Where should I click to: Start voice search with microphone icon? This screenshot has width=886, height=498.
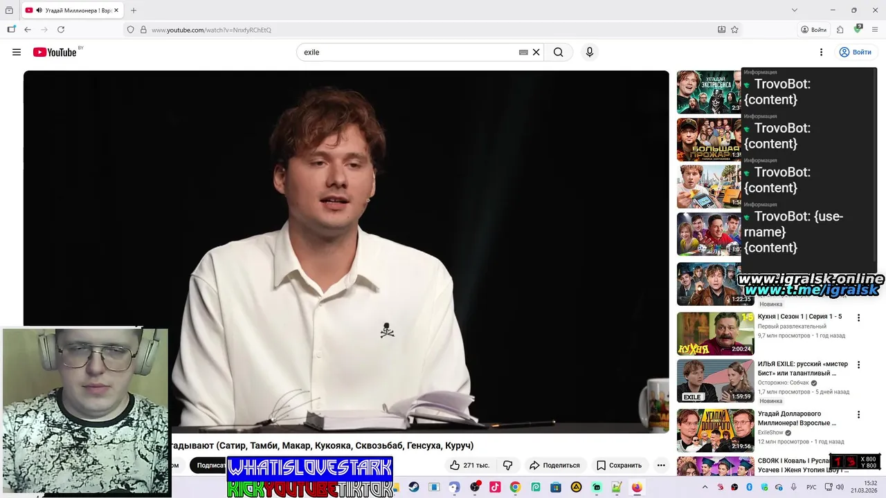click(590, 52)
